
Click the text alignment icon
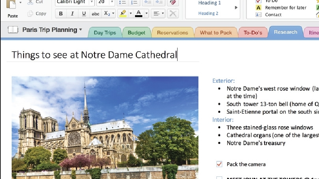[156, 14]
